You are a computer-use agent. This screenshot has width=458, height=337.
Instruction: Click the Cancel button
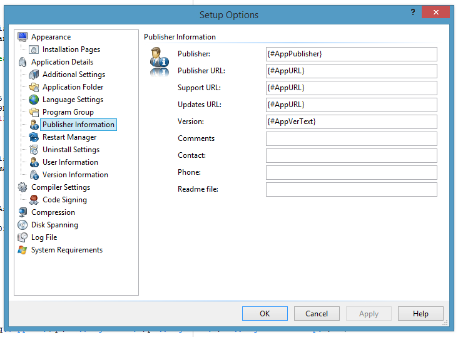click(x=316, y=314)
